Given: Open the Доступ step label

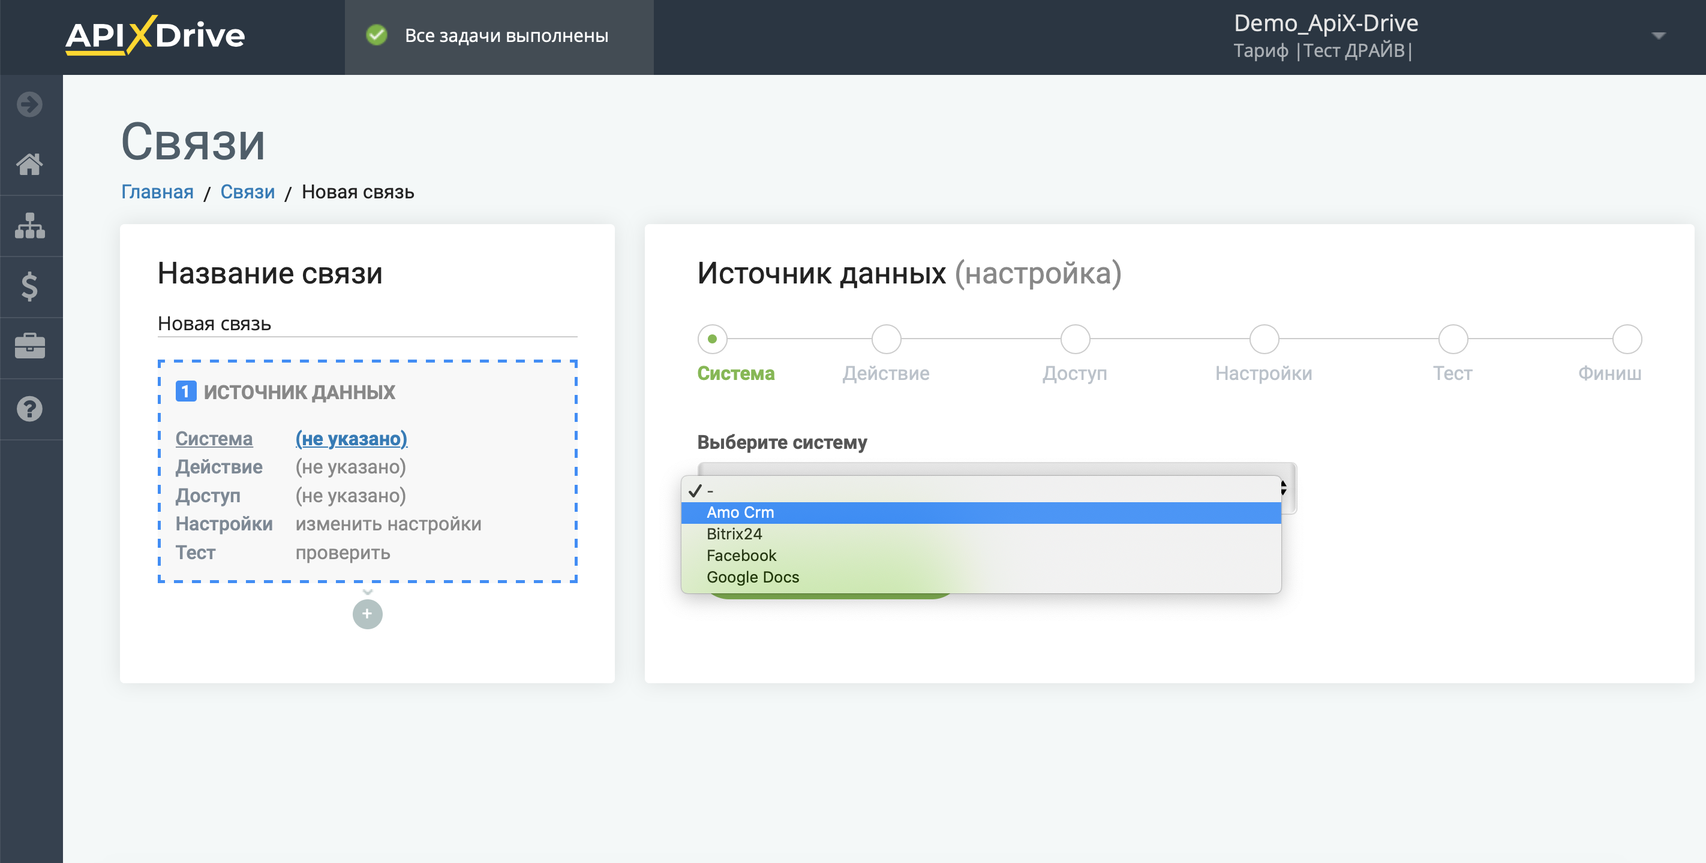Looking at the screenshot, I should tap(1075, 373).
